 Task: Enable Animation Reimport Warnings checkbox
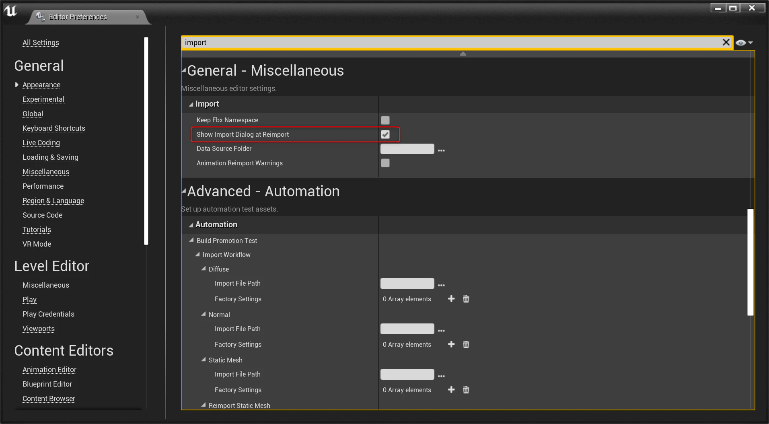pyautogui.click(x=385, y=163)
